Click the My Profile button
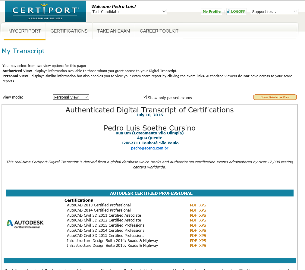 pyautogui.click(x=212, y=12)
